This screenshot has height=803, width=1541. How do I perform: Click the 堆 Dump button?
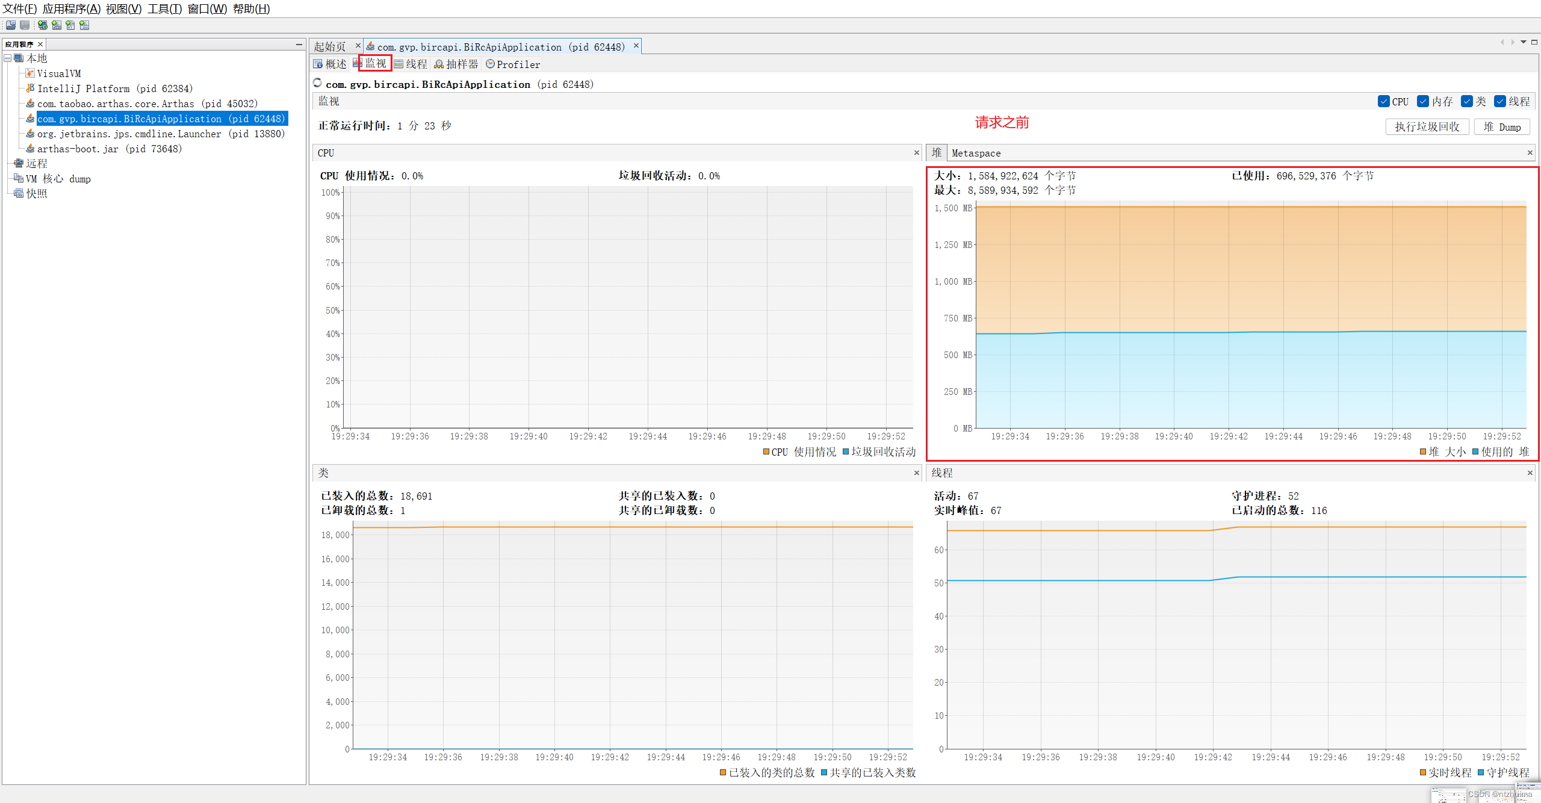[1502, 126]
